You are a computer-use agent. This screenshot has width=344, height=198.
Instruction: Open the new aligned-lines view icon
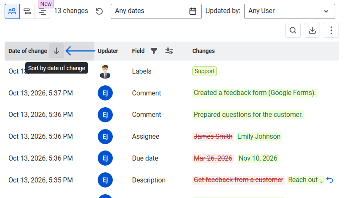(43, 12)
